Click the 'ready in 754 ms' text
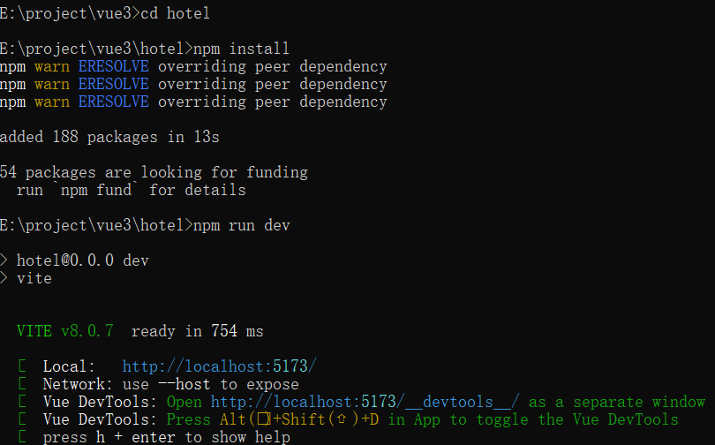Screen dimensions: 715x445 (197, 331)
